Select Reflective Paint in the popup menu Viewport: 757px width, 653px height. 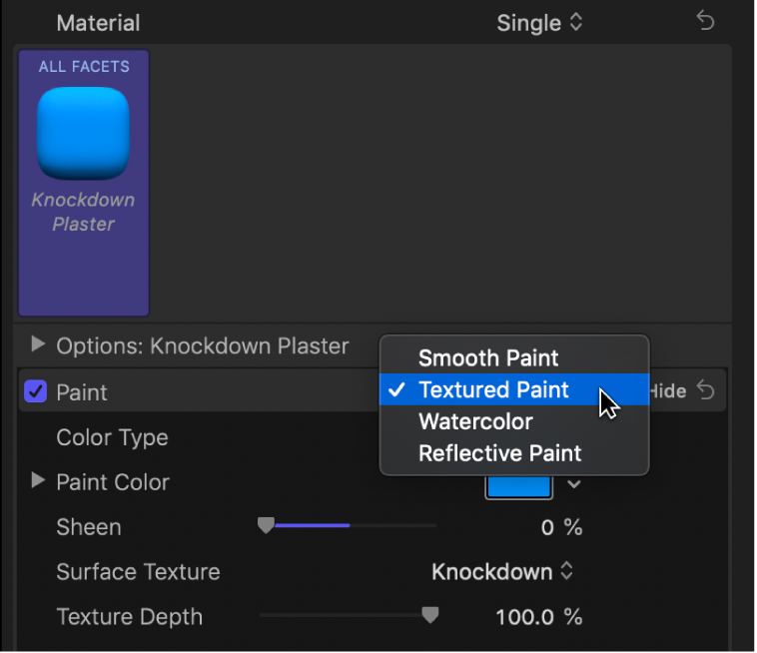pos(499,453)
